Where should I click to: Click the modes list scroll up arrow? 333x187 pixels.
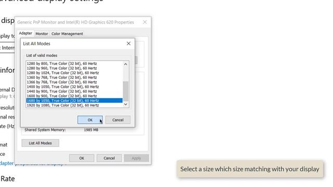point(126,64)
